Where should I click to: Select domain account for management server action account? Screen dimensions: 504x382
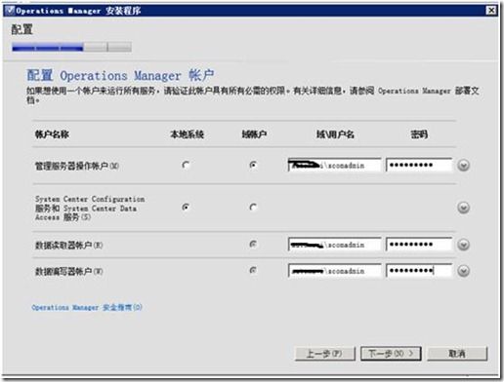tap(253, 165)
